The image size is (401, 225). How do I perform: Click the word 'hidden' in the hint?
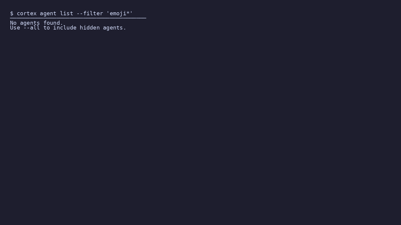90,28
